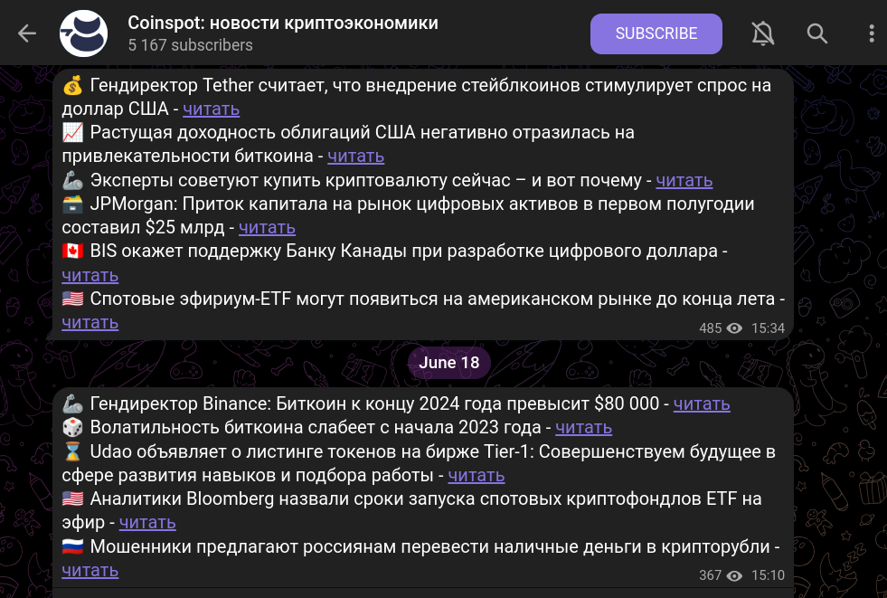
Task: Open читать link about US bond yields
Action: [x=356, y=157]
